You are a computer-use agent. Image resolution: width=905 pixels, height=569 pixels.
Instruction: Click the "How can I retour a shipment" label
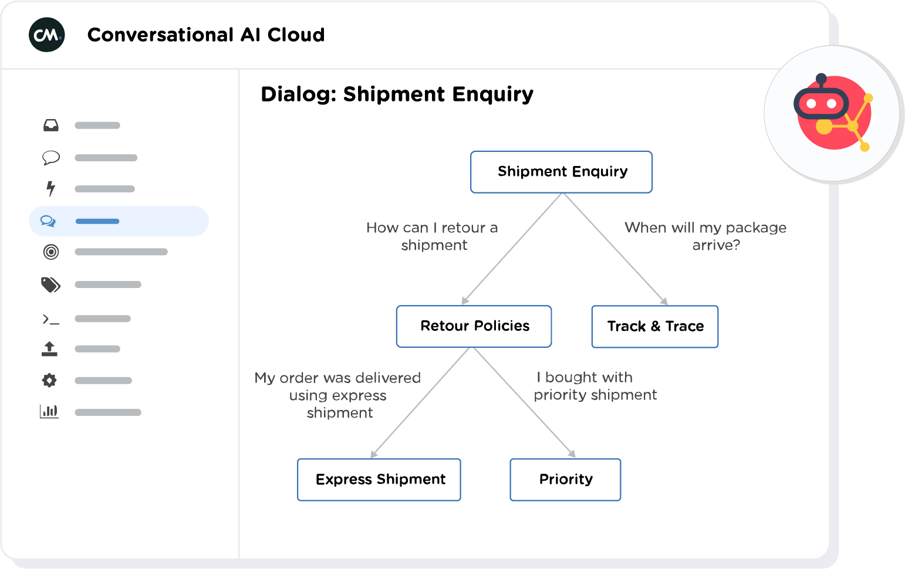click(x=433, y=236)
